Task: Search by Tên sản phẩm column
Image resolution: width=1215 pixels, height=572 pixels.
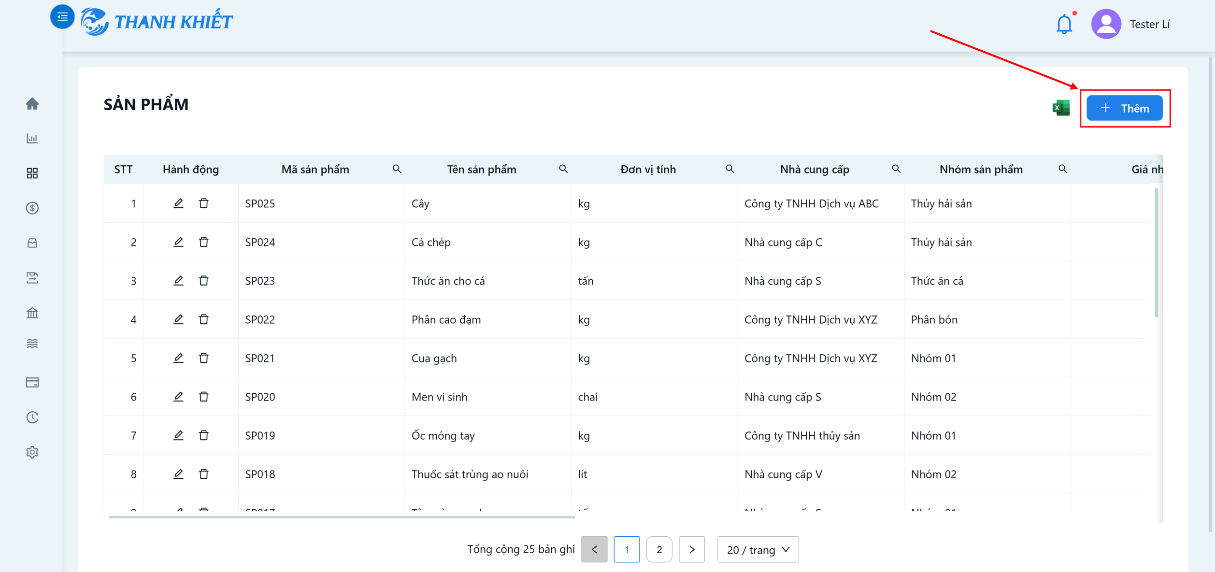Action: [563, 169]
